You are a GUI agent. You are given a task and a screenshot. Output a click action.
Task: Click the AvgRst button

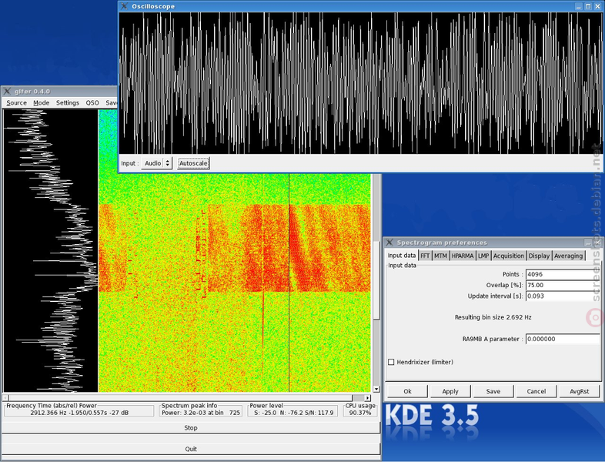click(x=579, y=391)
